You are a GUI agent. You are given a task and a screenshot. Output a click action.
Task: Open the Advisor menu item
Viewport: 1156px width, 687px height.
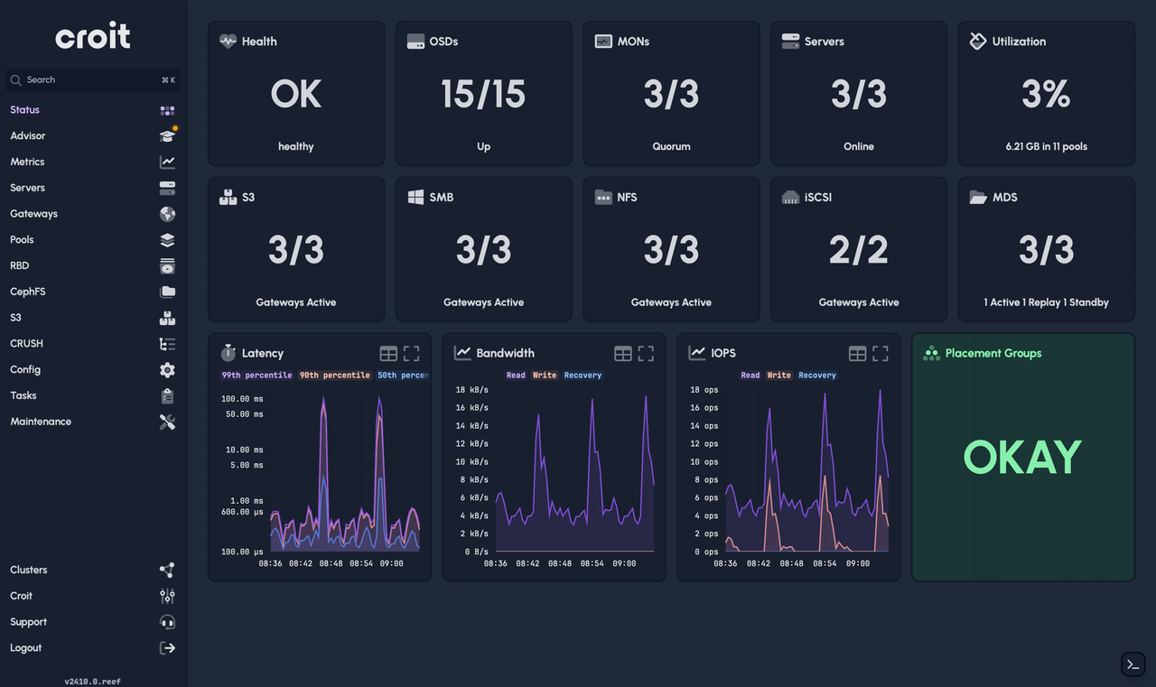coord(92,136)
